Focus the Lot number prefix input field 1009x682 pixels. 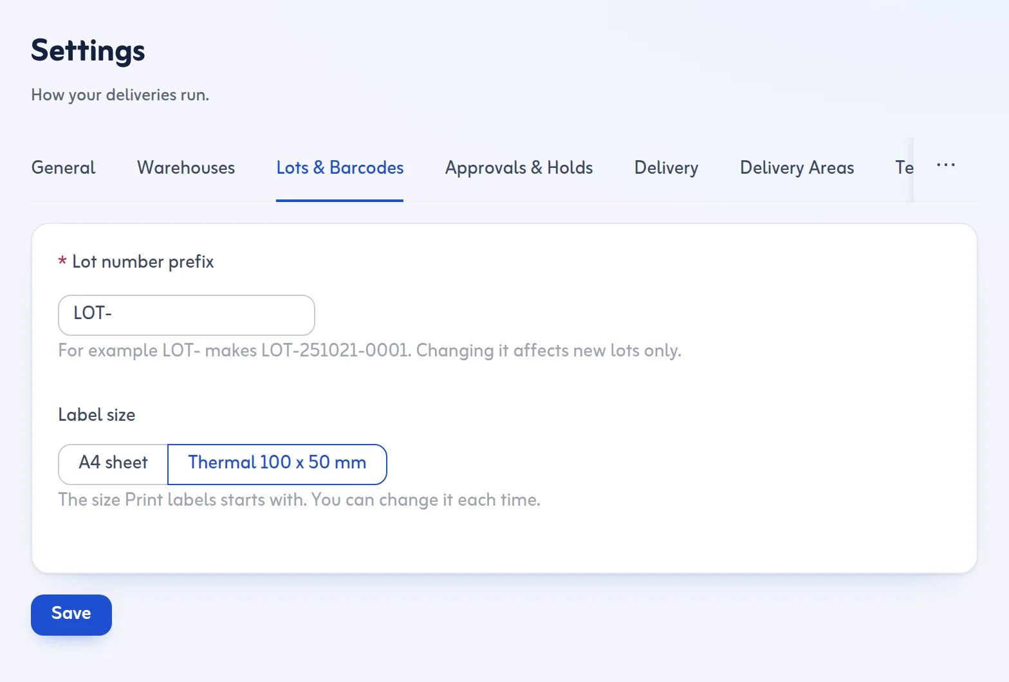click(187, 315)
